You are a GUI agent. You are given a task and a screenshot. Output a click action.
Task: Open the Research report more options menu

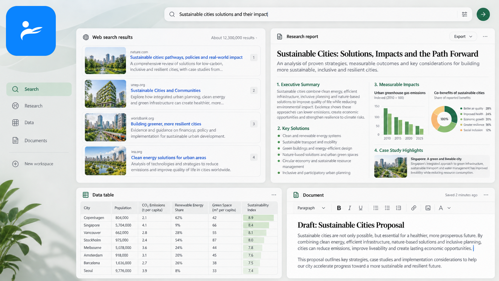(x=485, y=36)
